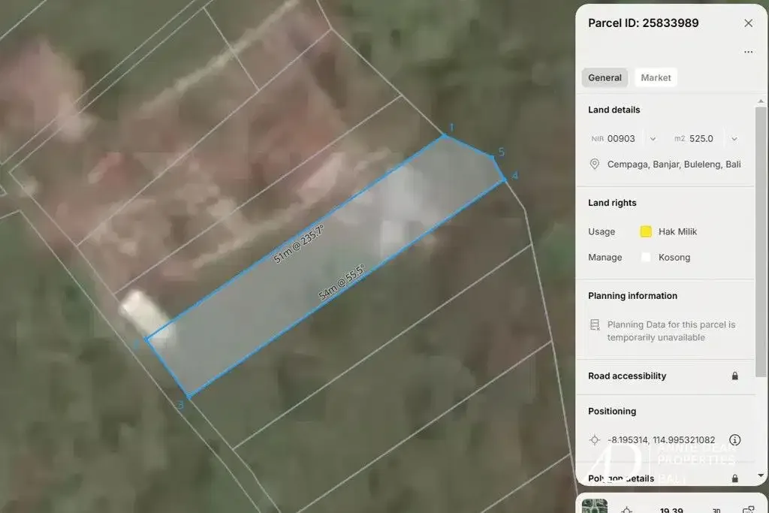769x513 pixels.
Task: Click the Road accessibility lock icon
Action: [x=734, y=376]
